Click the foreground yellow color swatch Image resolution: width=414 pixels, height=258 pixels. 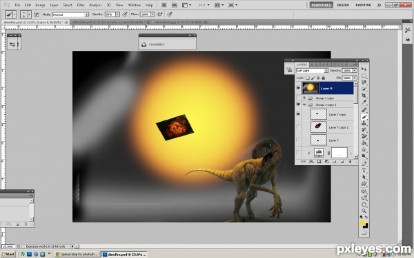coord(362,223)
